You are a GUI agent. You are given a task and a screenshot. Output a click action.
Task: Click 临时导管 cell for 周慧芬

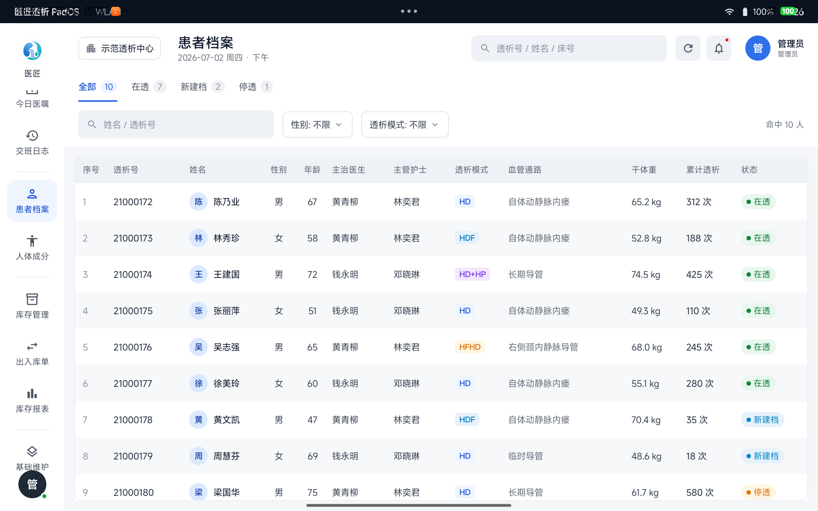526,456
